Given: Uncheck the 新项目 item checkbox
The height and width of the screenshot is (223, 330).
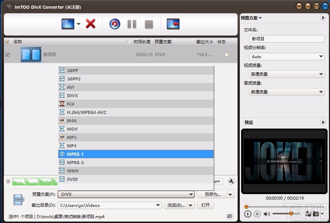Looking at the screenshot, I should click(7, 54).
